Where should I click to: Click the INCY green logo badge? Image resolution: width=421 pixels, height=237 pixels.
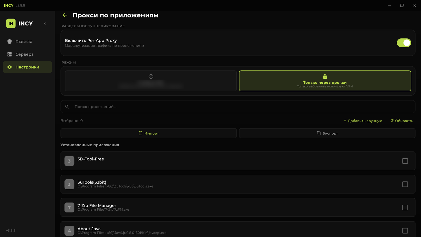point(11,23)
